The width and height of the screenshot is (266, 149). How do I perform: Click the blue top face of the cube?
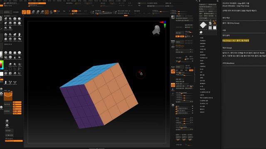pyautogui.click(x=89, y=74)
